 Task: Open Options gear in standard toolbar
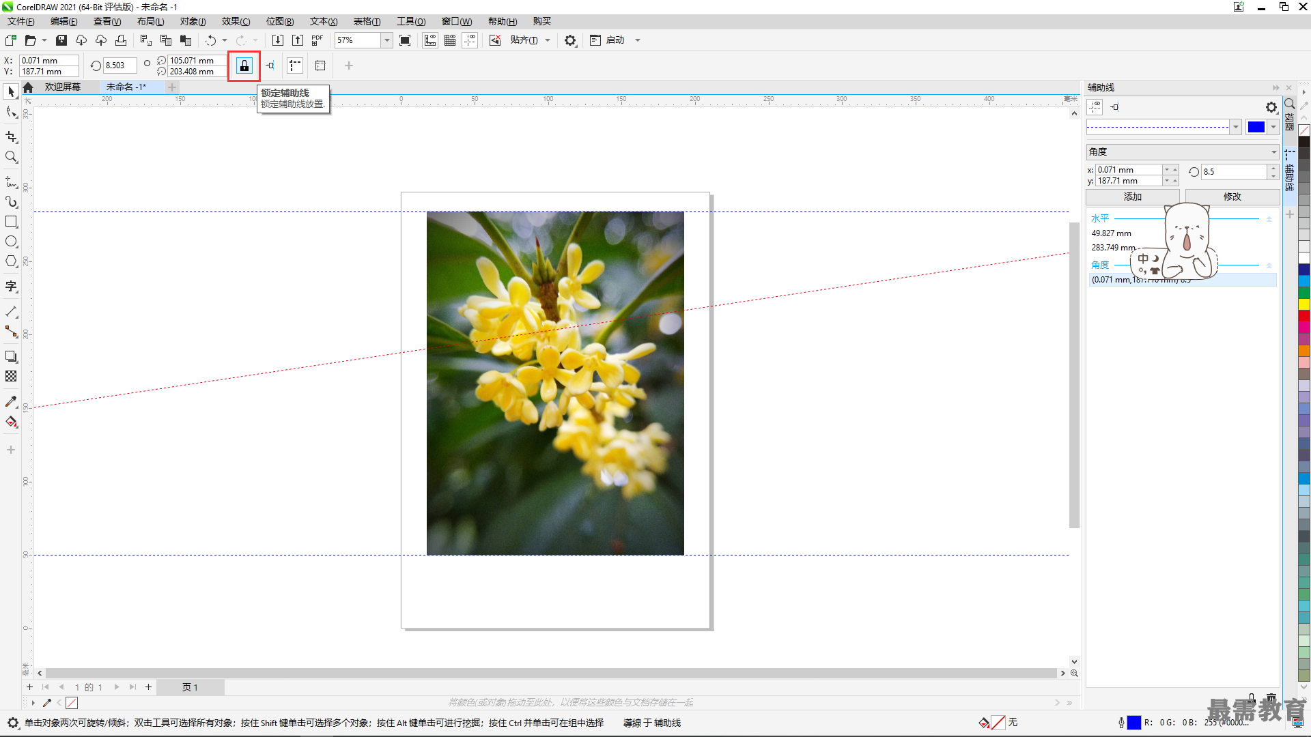570,40
